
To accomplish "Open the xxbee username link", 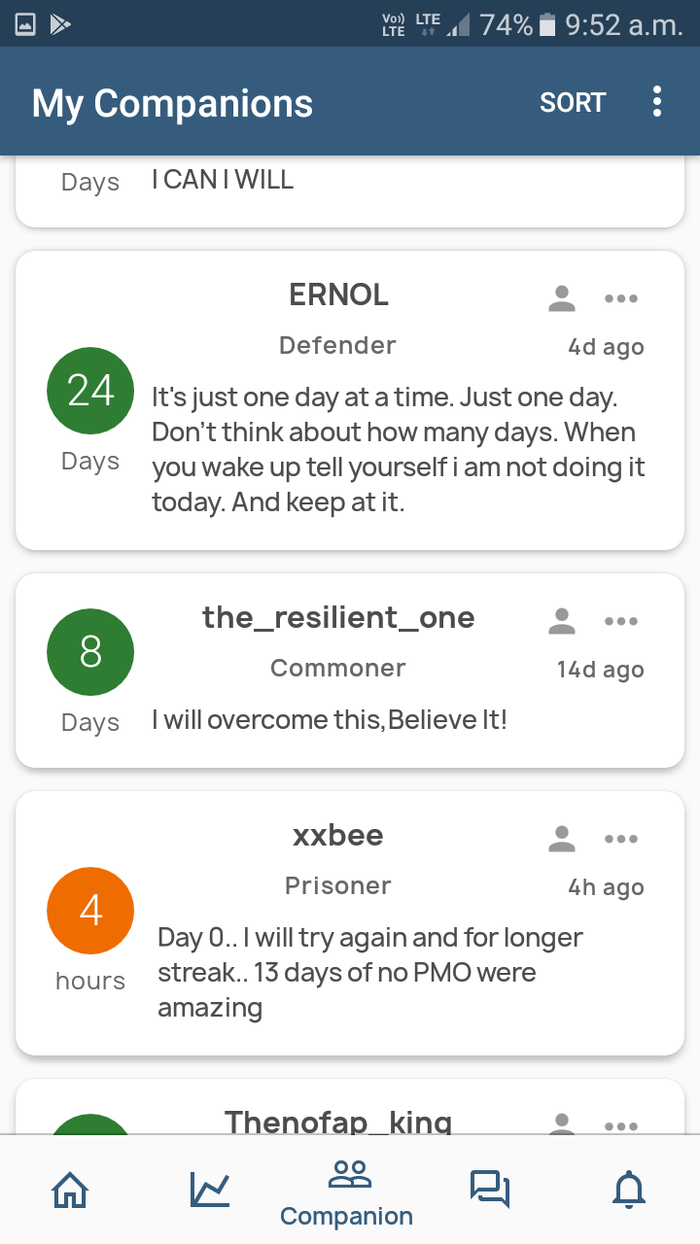I will point(338,836).
